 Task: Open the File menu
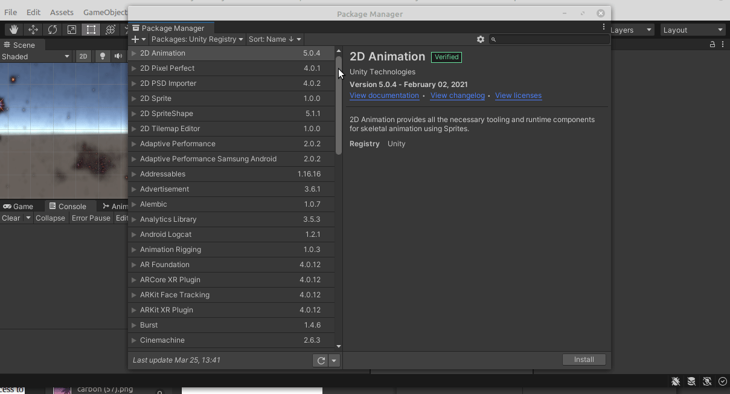tap(11, 12)
